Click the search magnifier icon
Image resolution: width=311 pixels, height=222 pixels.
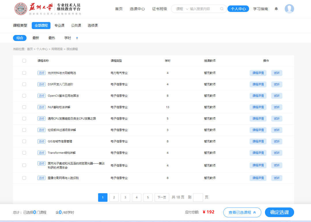pos(222,9)
